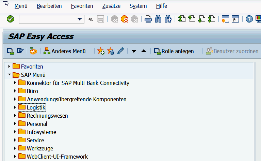Click the green Enter checkmark icon

point(10,19)
